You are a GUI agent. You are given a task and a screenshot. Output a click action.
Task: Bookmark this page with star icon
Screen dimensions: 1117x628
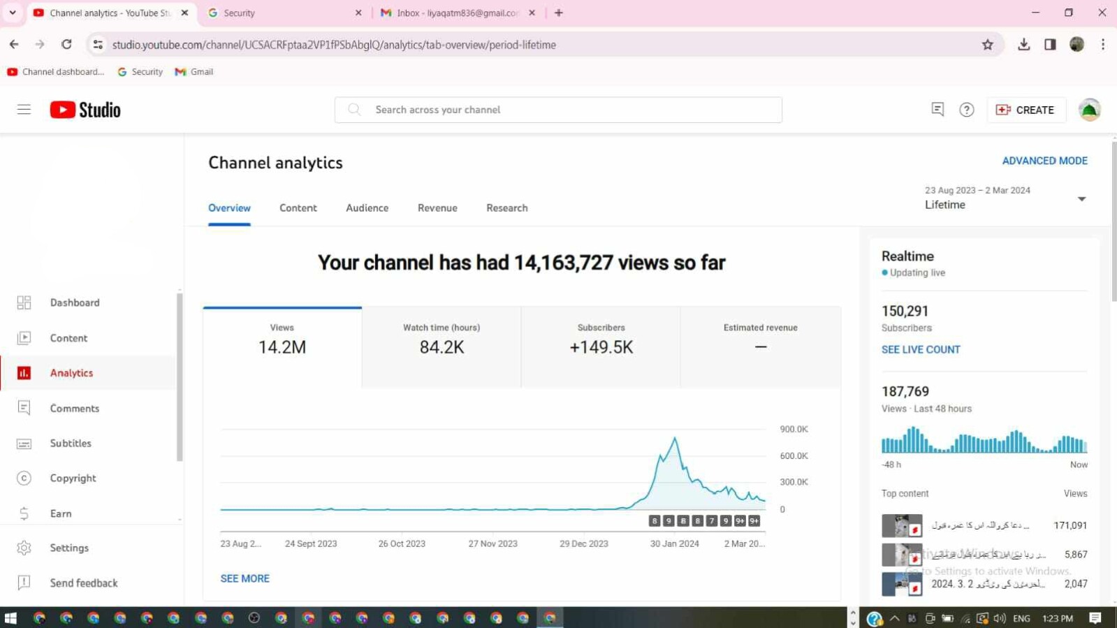(x=987, y=45)
